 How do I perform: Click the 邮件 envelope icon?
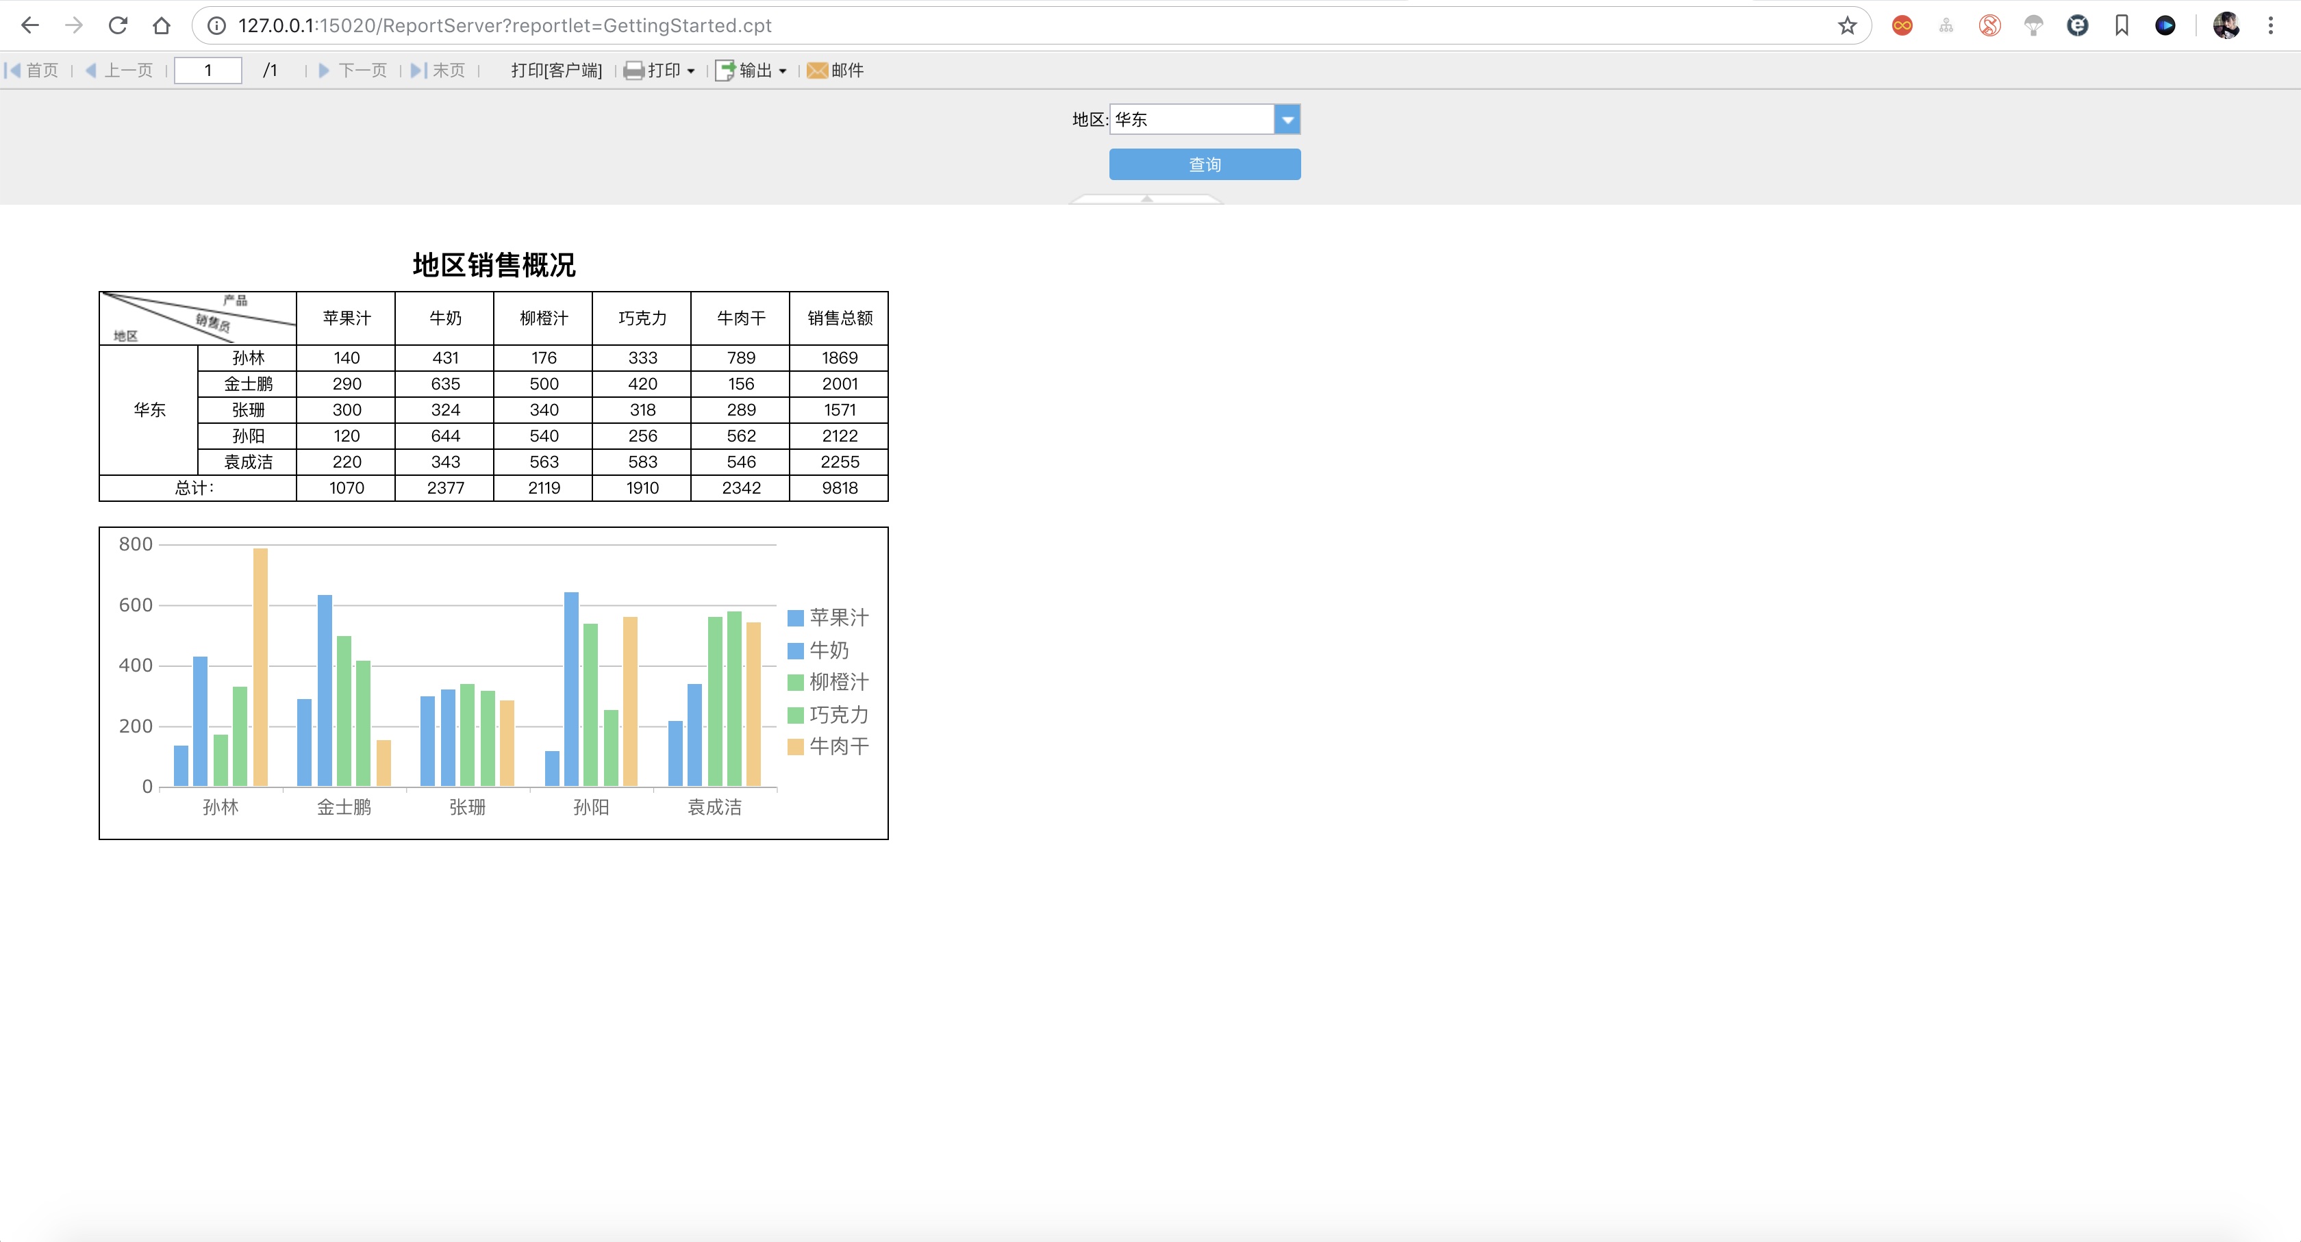[x=816, y=71]
